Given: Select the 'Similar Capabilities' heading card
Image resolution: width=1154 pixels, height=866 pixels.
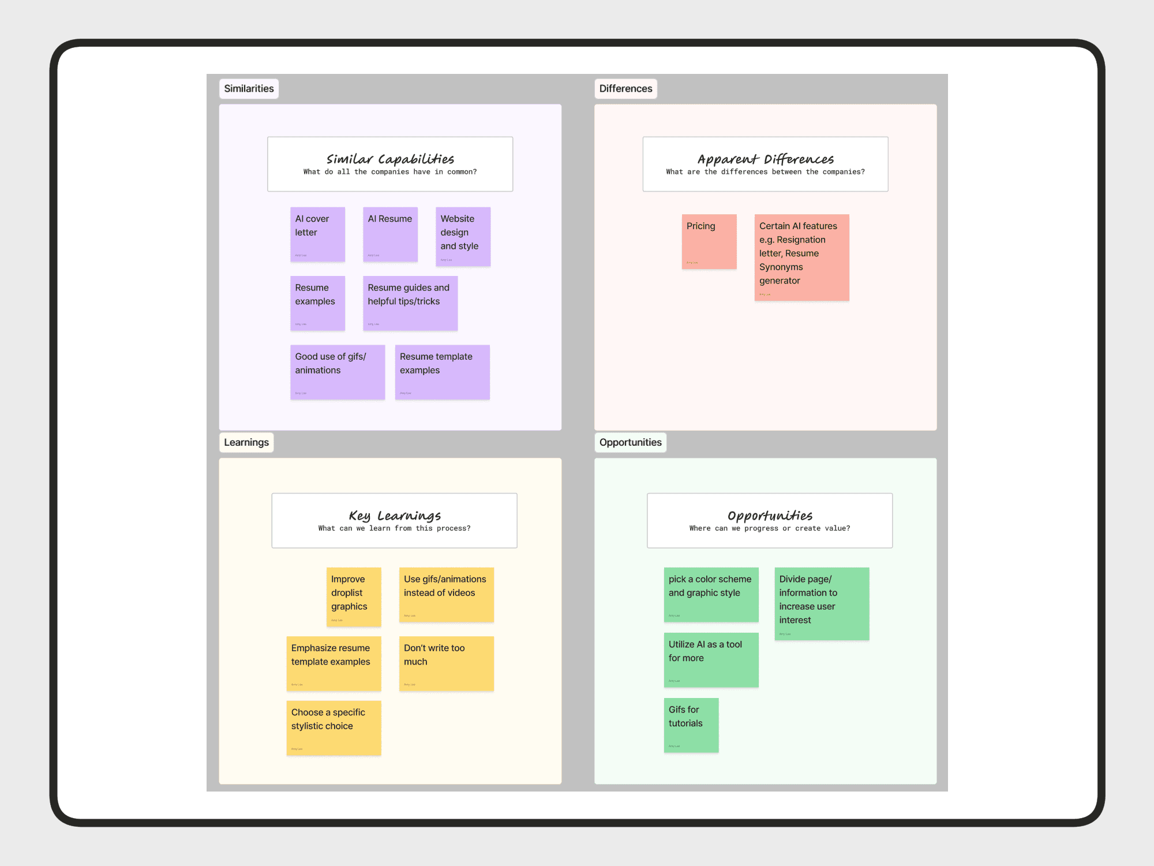Looking at the screenshot, I should [390, 164].
